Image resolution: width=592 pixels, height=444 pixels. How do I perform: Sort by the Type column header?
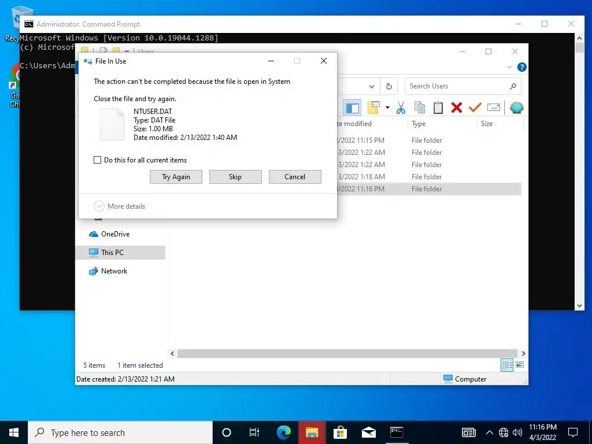pyautogui.click(x=442, y=124)
